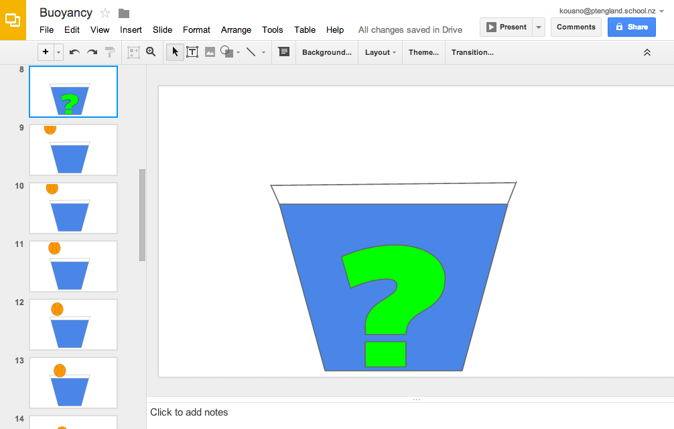Open the Arrange menu
Screen dimensions: 674x429
point(236,29)
